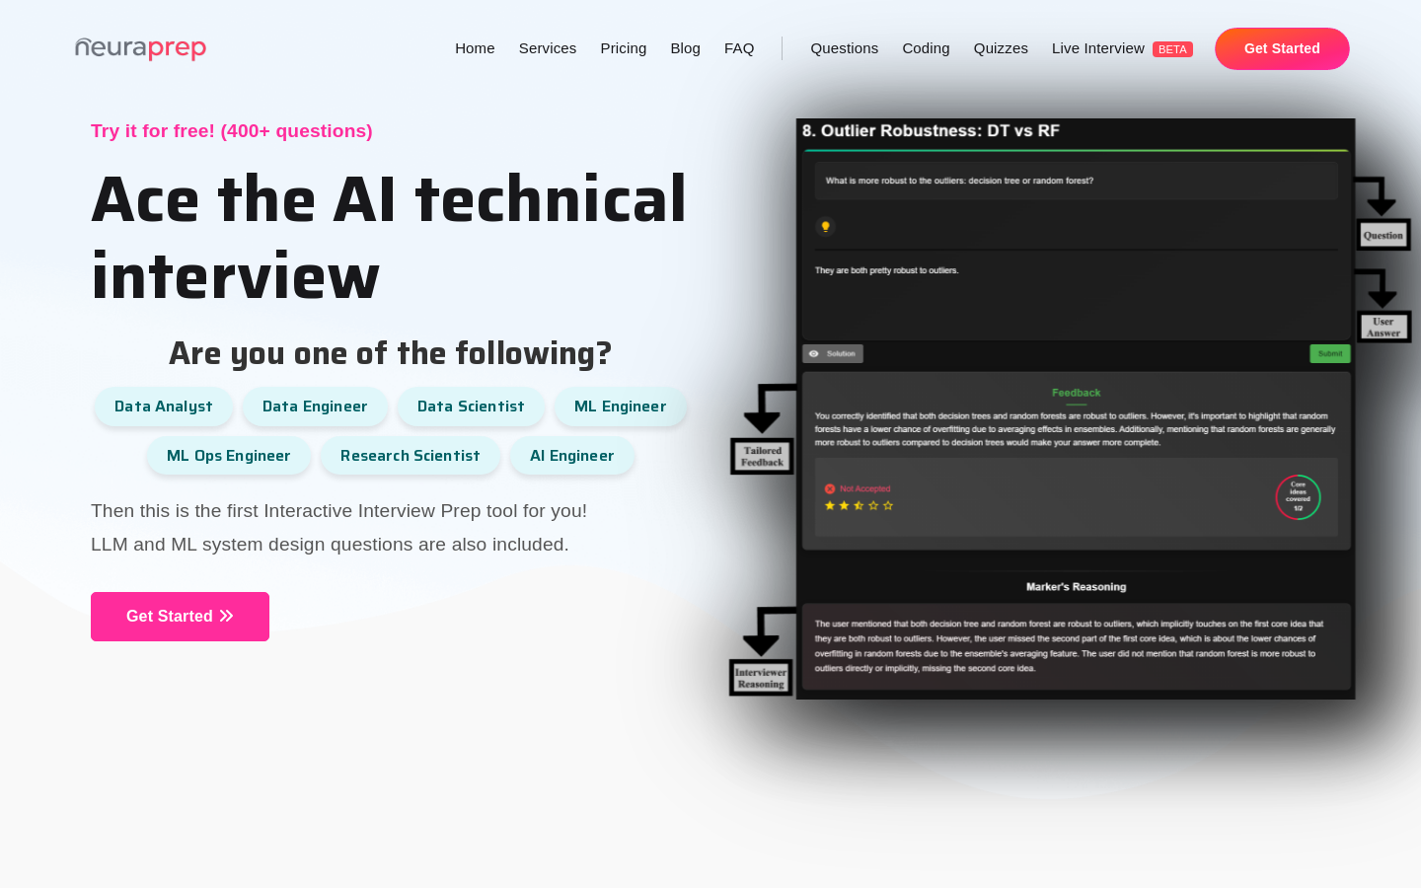Open the Home menu item
Viewport: 1421px width, 888px height.
point(475,48)
